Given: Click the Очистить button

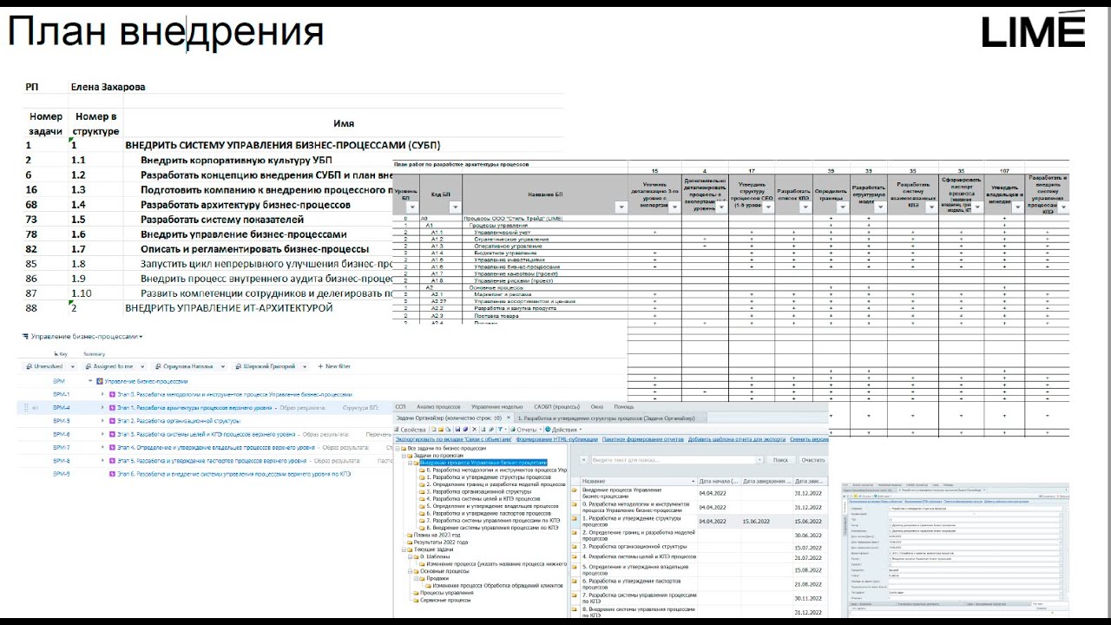Looking at the screenshot, I should (x=812, y=460).
